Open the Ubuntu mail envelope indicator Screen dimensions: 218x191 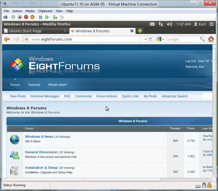(x=152, y=24)
